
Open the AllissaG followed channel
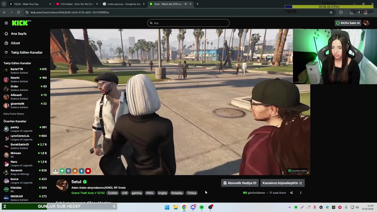click(25, 97)
